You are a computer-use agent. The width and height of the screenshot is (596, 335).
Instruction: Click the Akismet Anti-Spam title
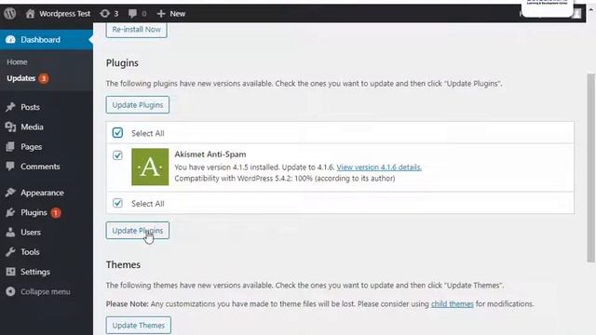[210, 154]
